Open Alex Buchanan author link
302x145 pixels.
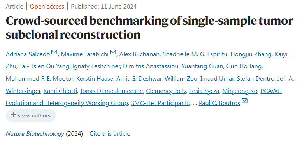[x=139, y=54]
